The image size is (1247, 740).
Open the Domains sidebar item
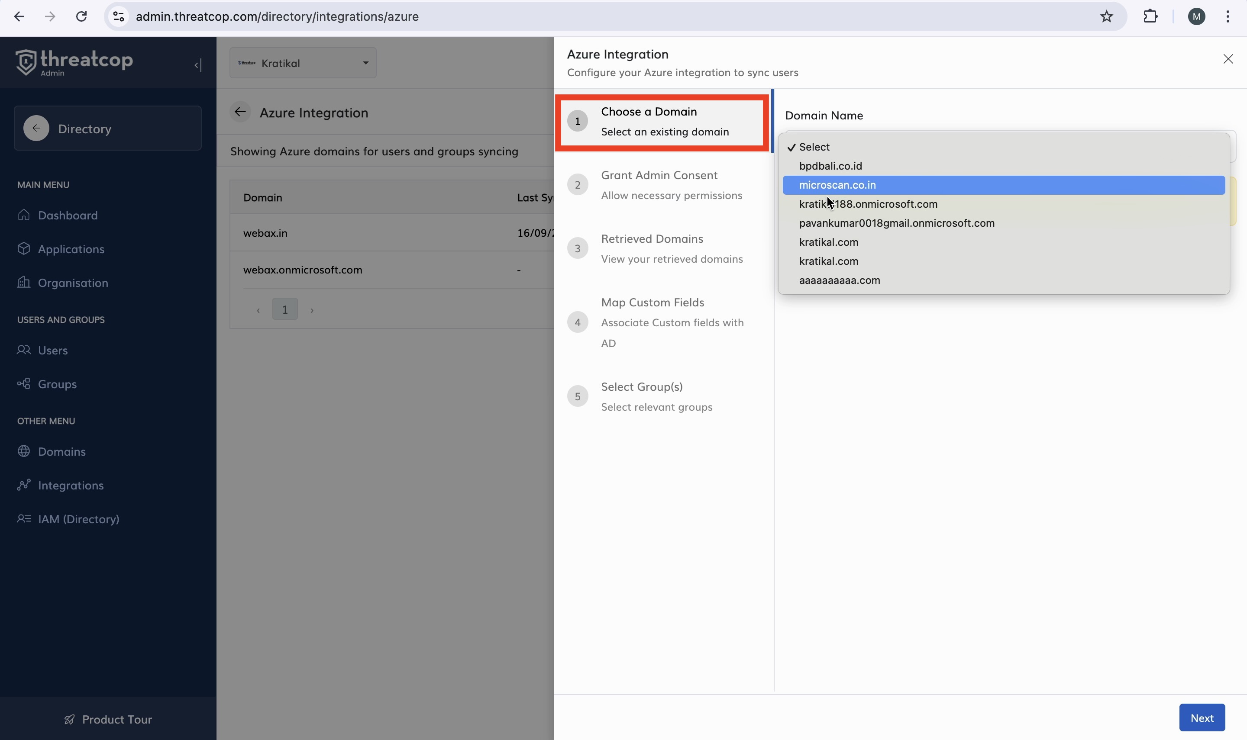[61, 452]
